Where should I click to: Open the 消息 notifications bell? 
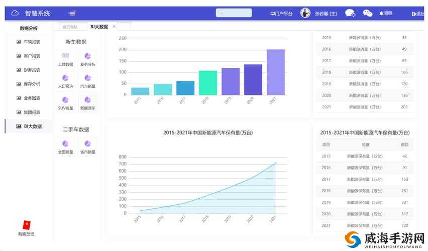pos(386,13)
